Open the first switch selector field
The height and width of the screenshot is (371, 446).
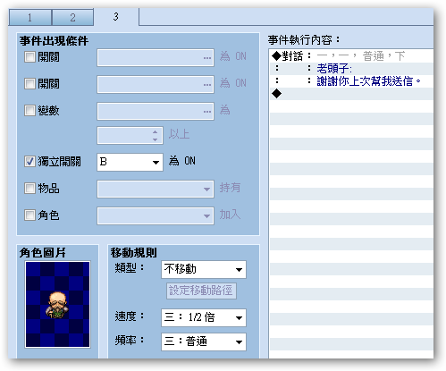(156, 58)
